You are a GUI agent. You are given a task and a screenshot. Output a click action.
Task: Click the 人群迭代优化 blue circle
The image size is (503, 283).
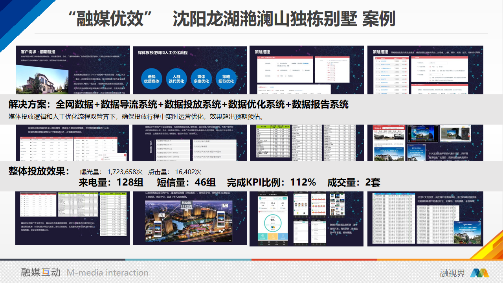click(x=175, y=79)
